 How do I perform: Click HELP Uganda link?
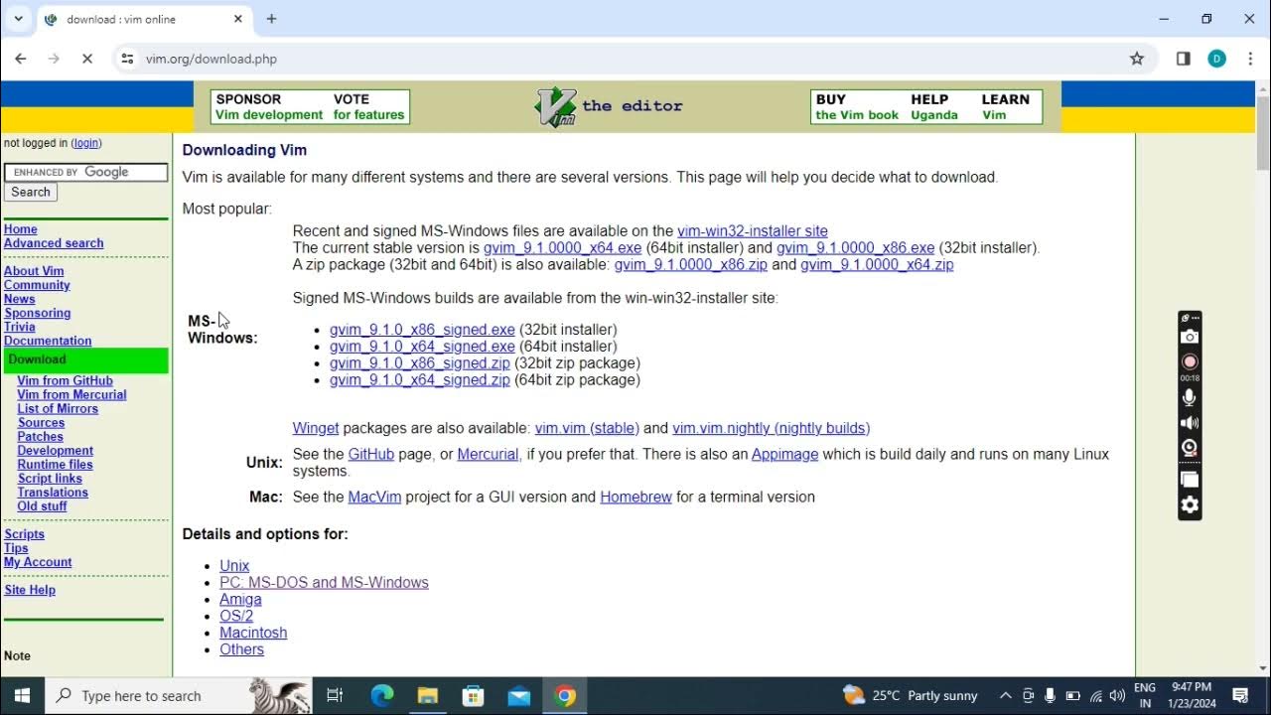(933, 107)
